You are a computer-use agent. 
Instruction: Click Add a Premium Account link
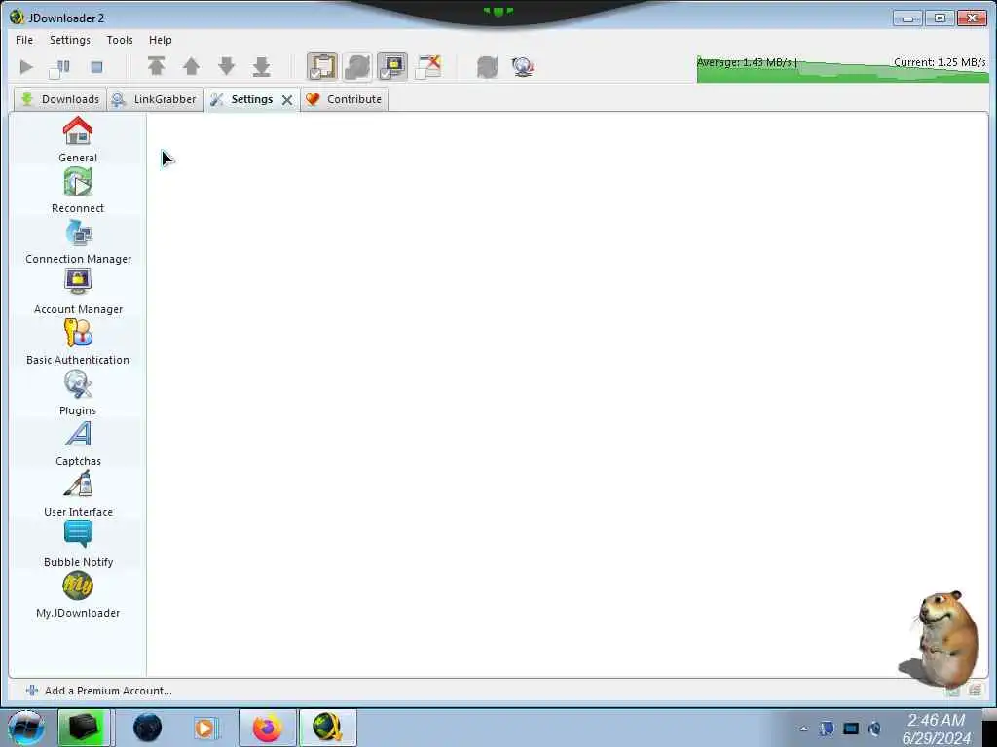click(x=99, y=691)
